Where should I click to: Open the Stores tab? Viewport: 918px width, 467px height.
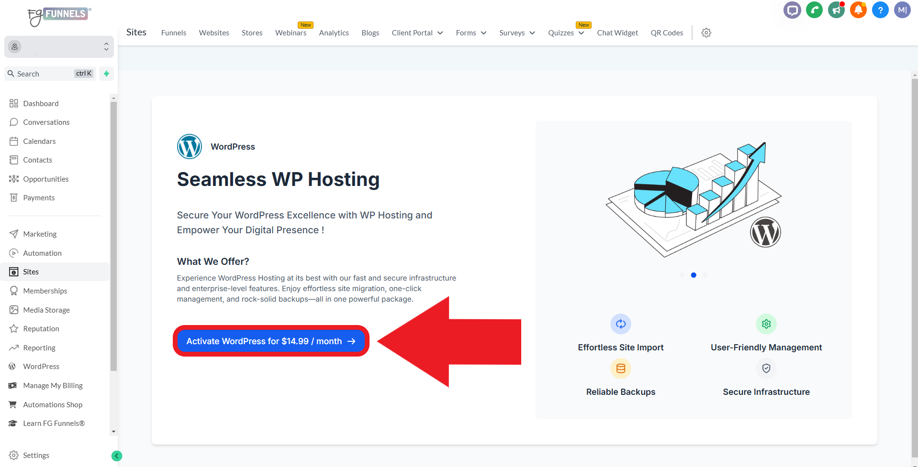252,33
